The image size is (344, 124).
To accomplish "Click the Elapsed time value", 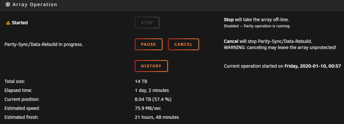I will tap(152, 90).
